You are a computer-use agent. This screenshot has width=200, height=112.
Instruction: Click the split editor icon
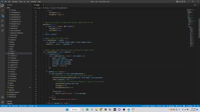click(195, 5)
